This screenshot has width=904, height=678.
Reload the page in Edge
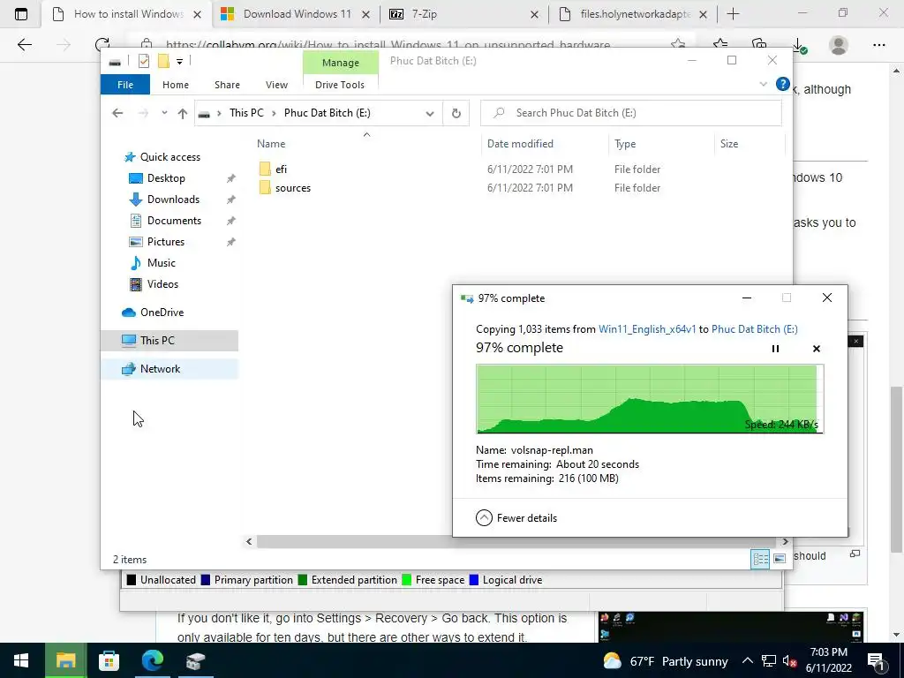(x=102, y=45)
